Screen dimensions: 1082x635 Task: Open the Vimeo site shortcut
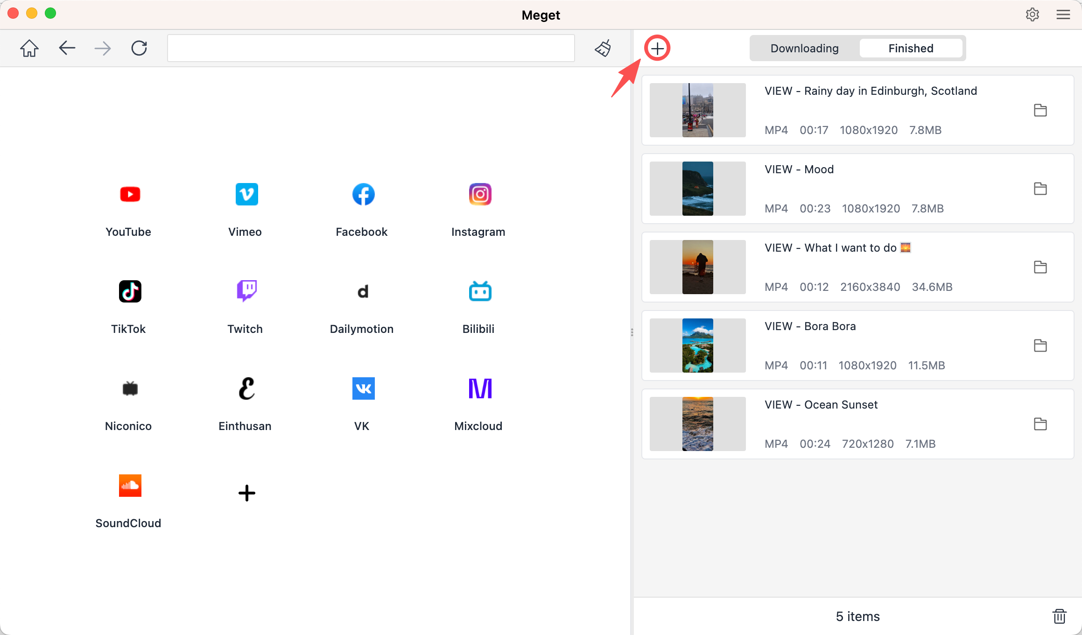pos(246,195)
